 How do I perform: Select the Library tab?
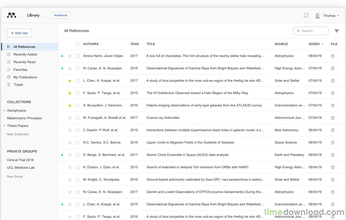(x=33, y=15)
